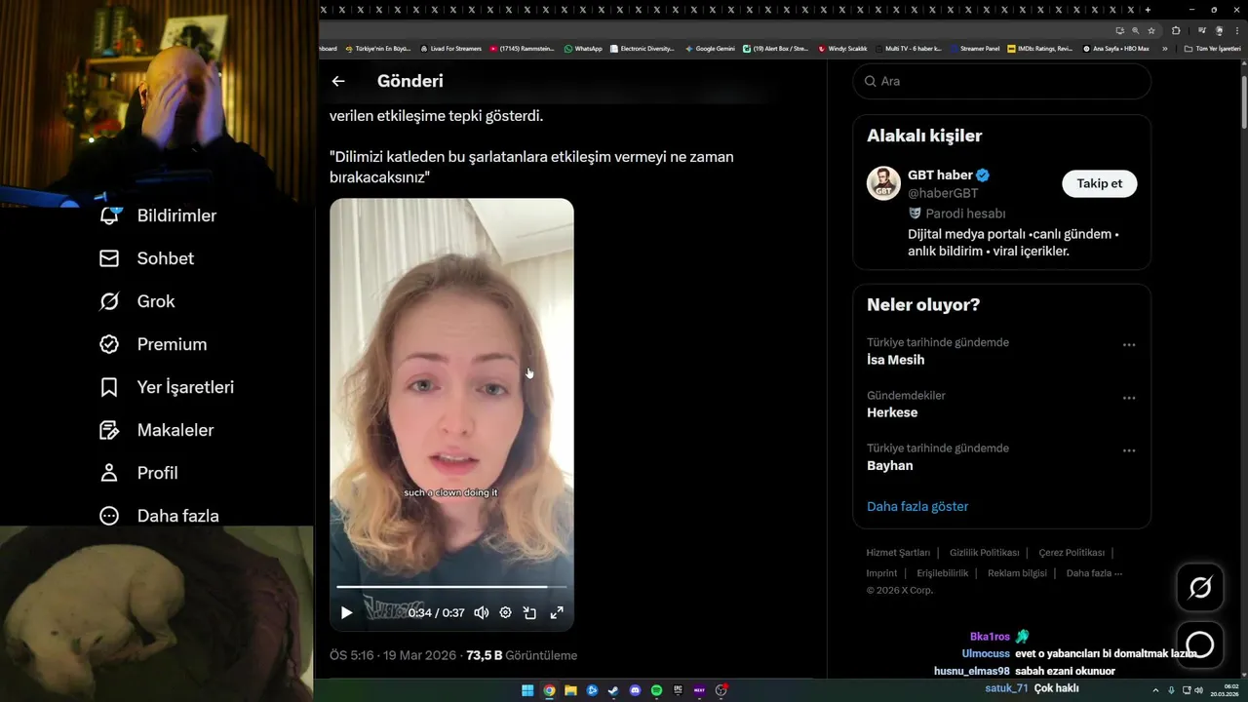Open Bildirimler from the sidebar
This screenshot has height=702, width=1248.
[x=158, y=215]
